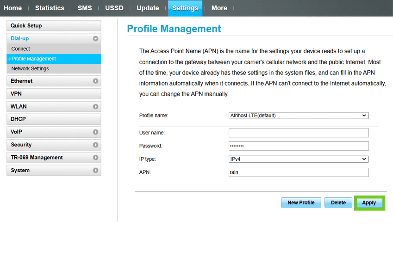Expand the VoIP section arrow icon
The width and height of the screenshot is (393, 256).
tap(95, 132)
